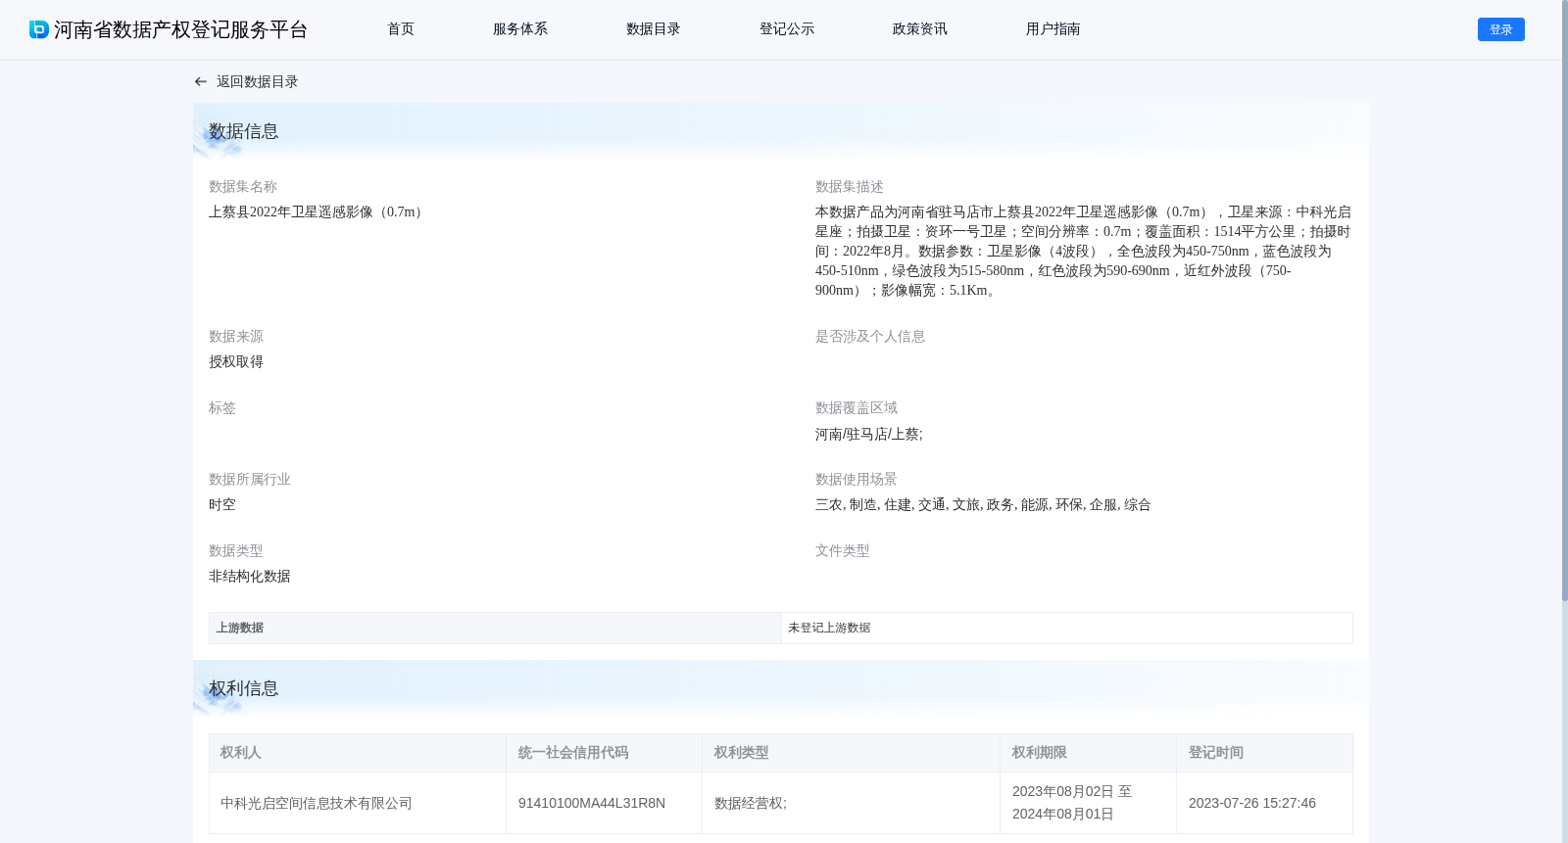Viewport: 1568px width, 843px height.
Task: Select rights period 2023年08月02日 至 2024年08月01日
Action: (1072, 803)
